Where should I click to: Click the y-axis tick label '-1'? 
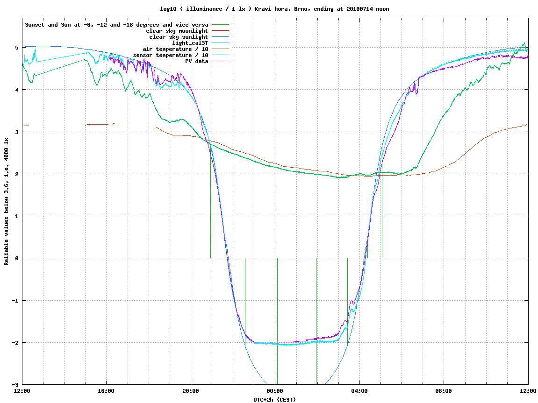coord(15,301)
